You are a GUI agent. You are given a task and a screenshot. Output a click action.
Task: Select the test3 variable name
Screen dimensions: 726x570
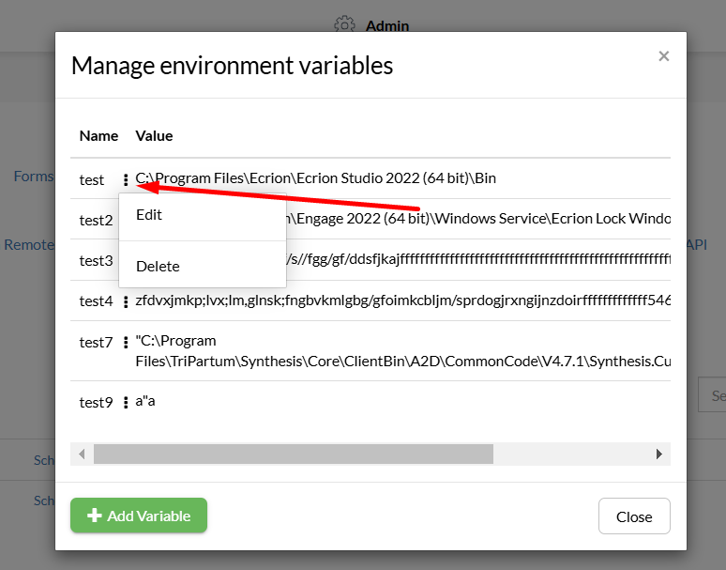[x=96, y=260]
